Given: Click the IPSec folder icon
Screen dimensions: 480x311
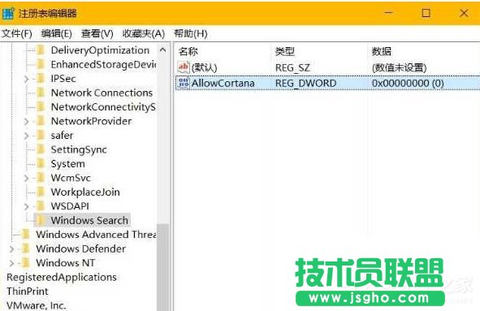Looking at the screenshot, I should (x=41, y=79).
